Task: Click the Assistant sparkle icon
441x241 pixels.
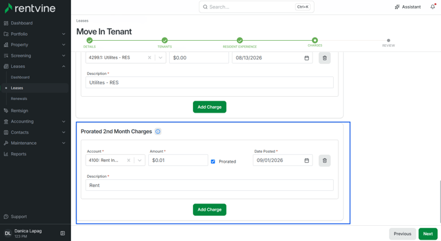Action: click(x=397, y=7)
